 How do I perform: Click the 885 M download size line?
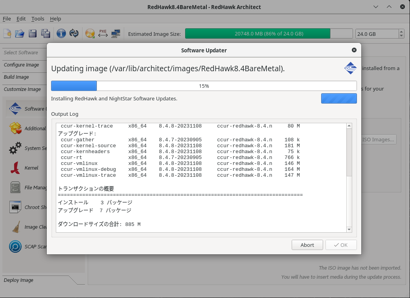pos(99,224)
